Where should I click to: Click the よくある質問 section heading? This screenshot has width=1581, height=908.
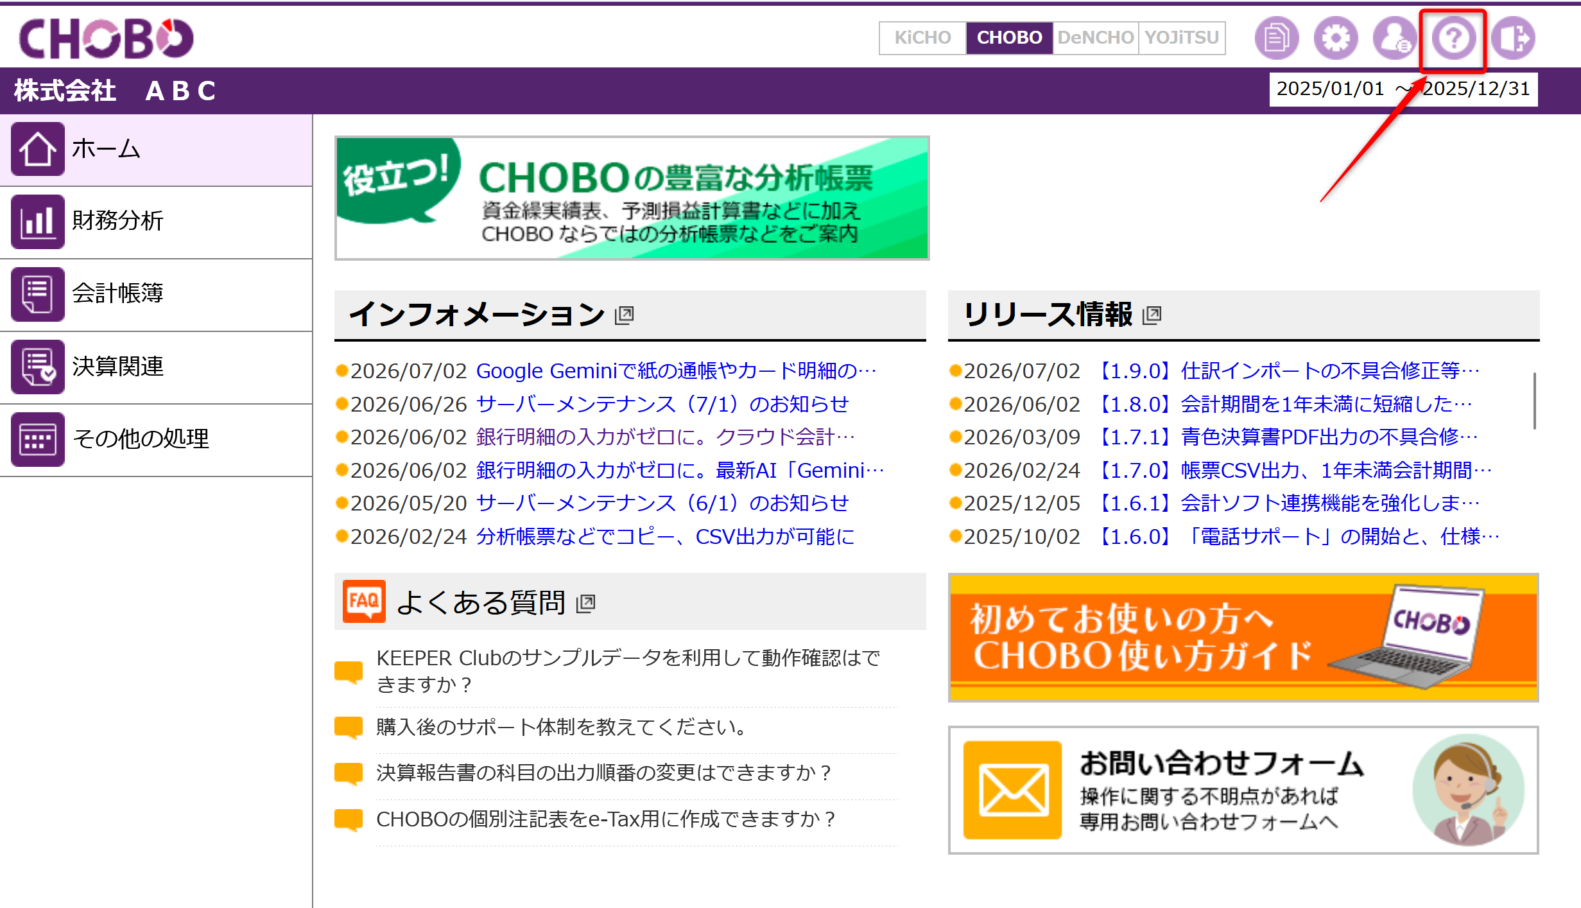click(x=481, y=604)
